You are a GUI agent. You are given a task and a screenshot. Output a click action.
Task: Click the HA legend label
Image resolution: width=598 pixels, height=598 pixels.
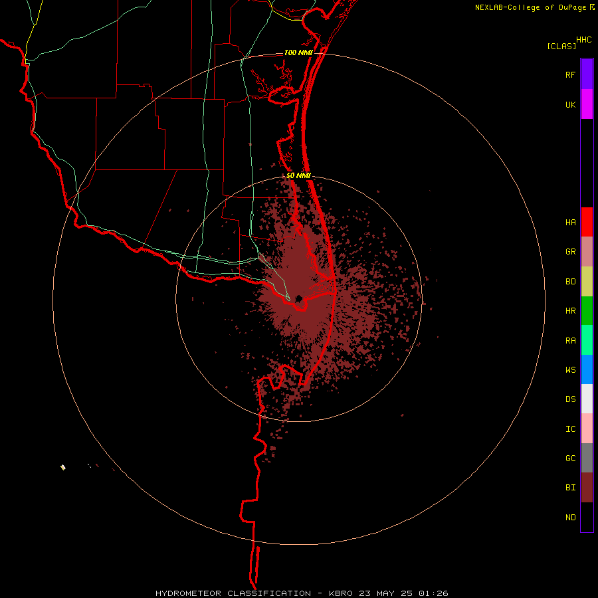[x=570, y=223]
